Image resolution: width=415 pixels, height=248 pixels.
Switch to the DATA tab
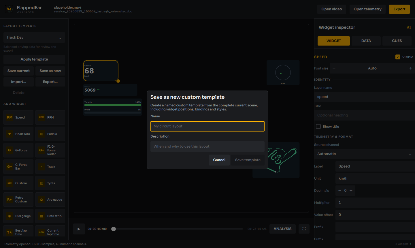point(366,41)
